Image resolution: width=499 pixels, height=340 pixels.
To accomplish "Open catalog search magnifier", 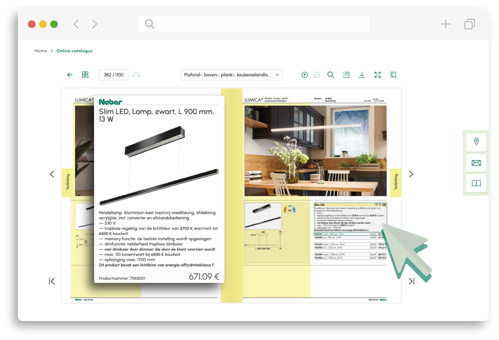I will tap(331, 75).
